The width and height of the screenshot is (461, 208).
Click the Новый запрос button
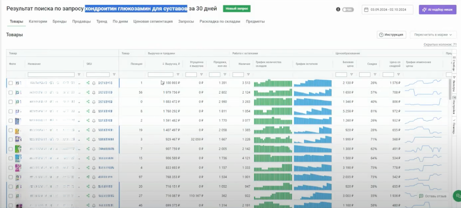point(237,8)
